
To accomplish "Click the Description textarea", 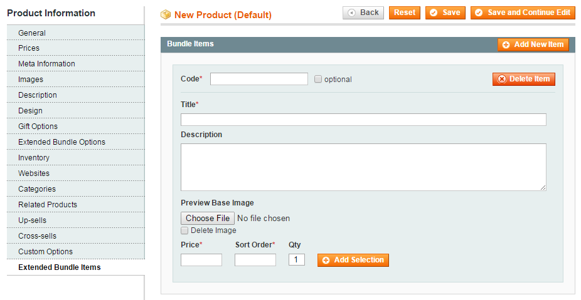I will 363,167.
